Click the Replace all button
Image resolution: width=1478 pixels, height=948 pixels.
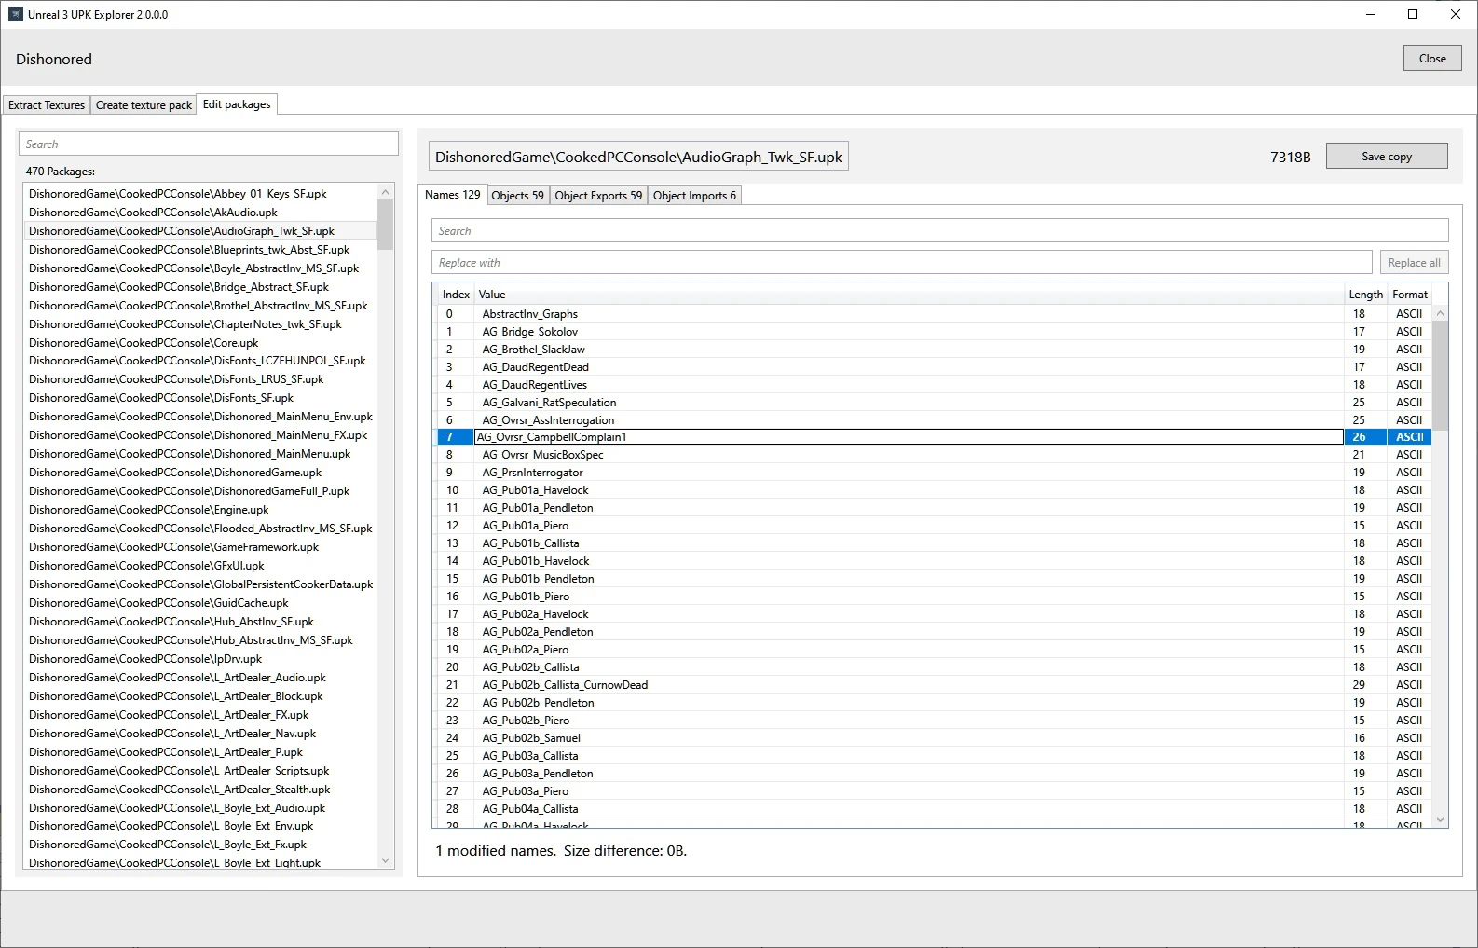point(1414,263)
